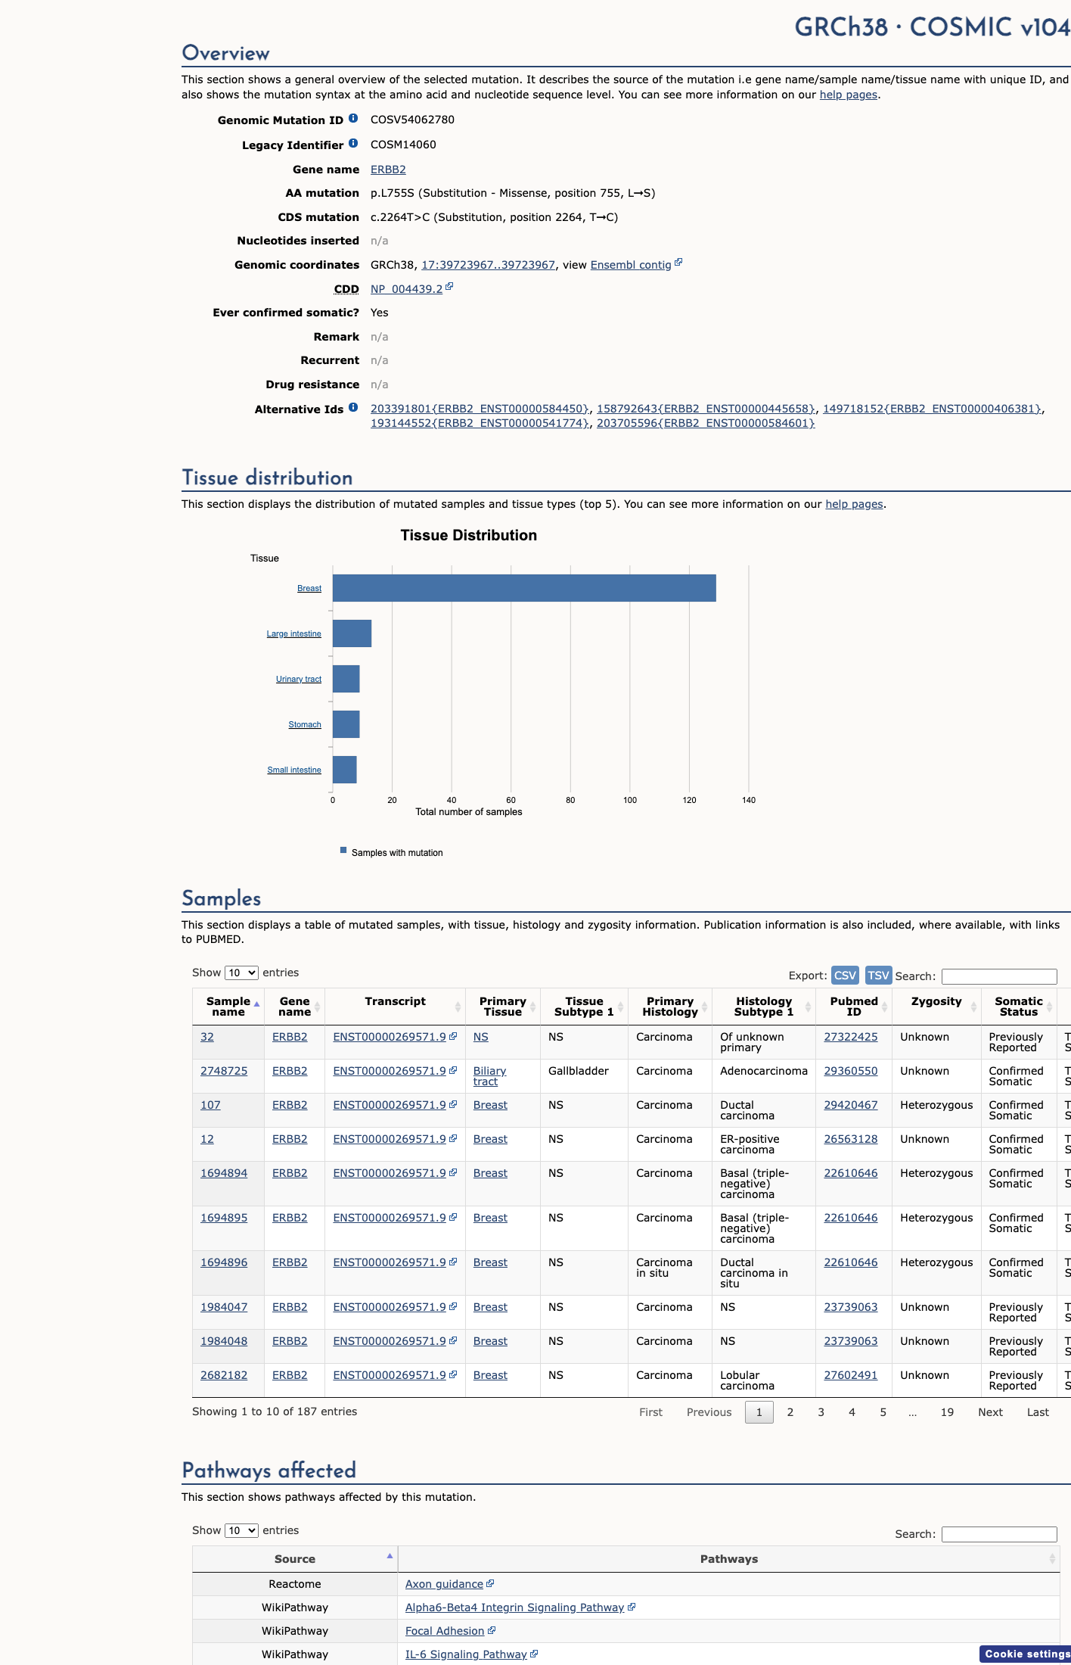This screenshot has width=1071, height=1665.
Task: Click info icon beside Genomic Mutation ID
Action: click(x=353, y=119)
